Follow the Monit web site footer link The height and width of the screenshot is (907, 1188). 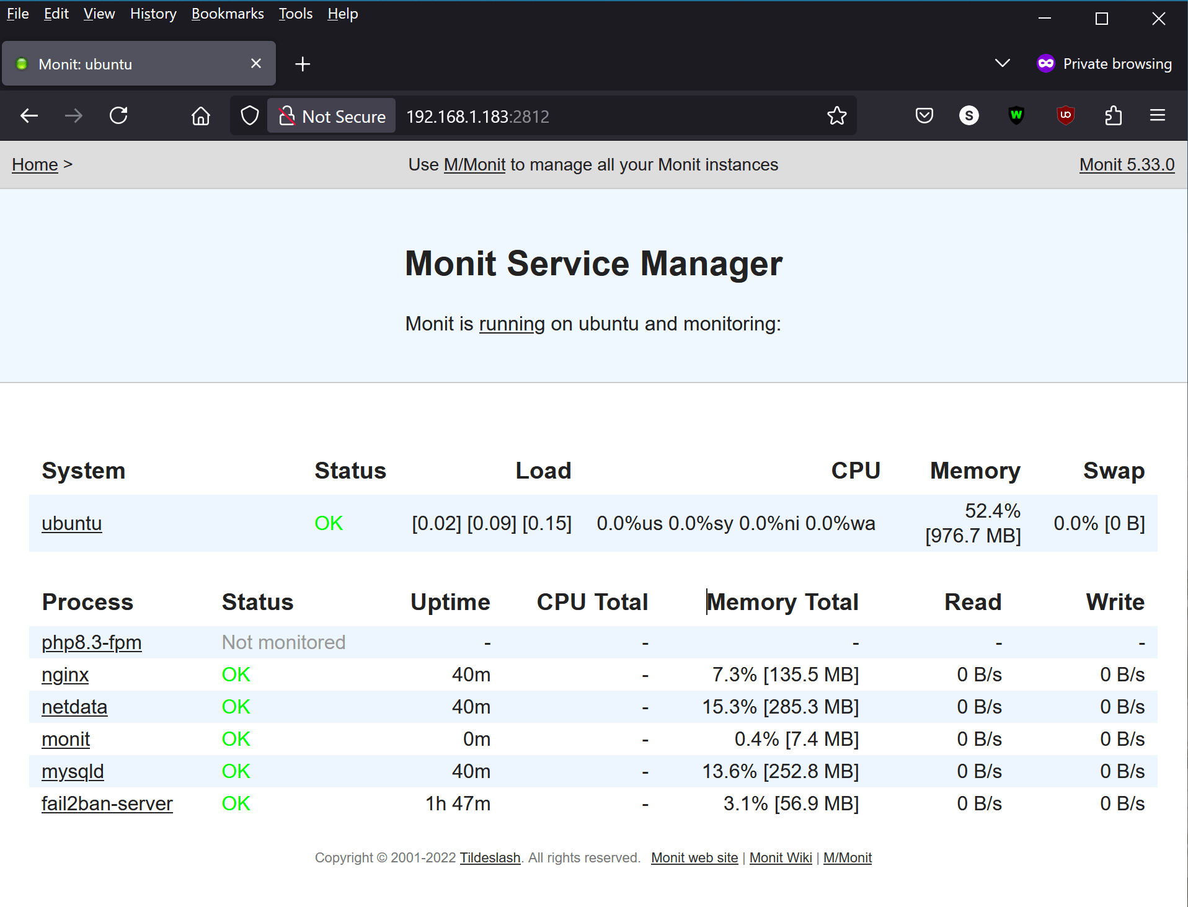694,858
